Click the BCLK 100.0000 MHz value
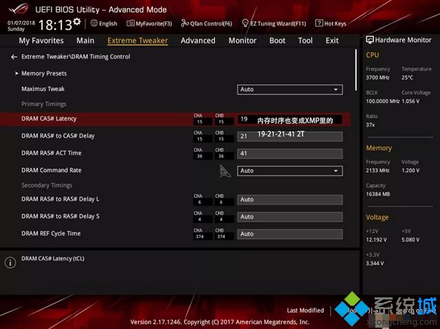 point(382,101)
